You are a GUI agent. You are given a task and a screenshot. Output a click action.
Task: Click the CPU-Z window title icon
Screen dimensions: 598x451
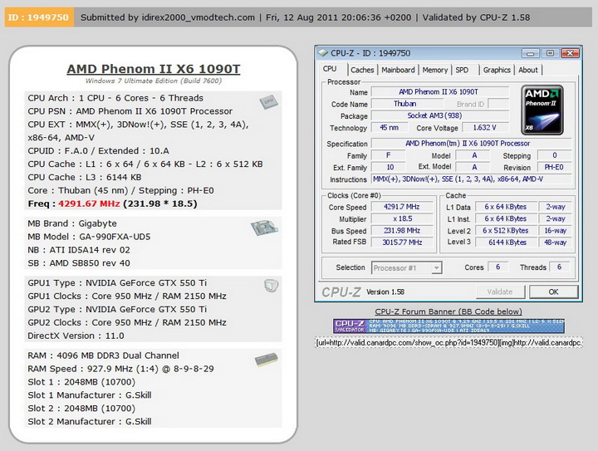(x=323, y=53)
